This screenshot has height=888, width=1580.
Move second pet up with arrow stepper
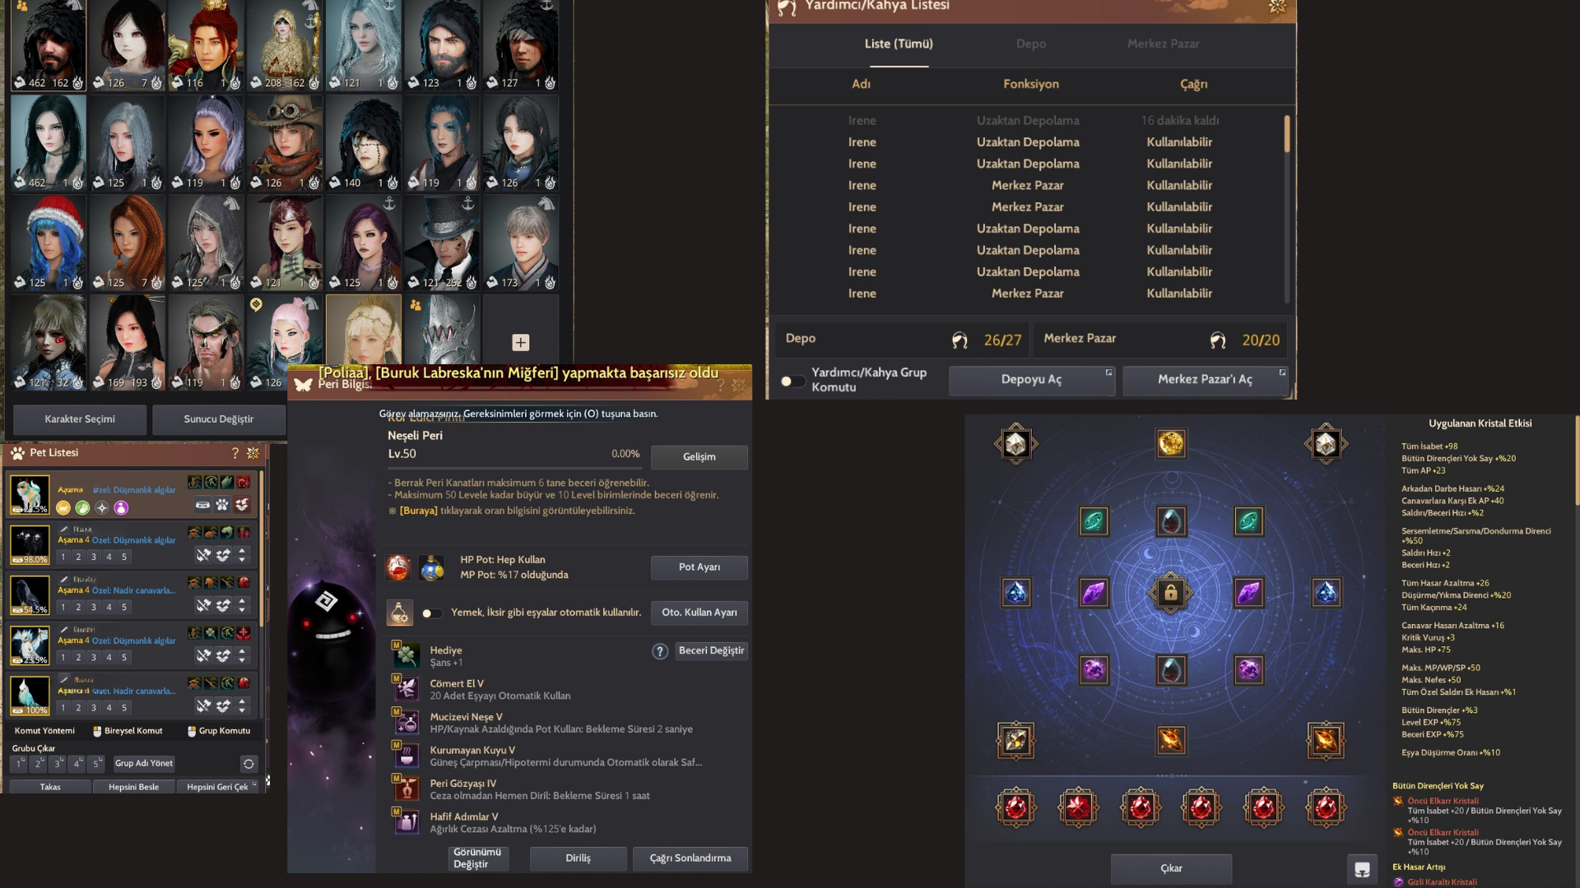(x=242, y=552)
